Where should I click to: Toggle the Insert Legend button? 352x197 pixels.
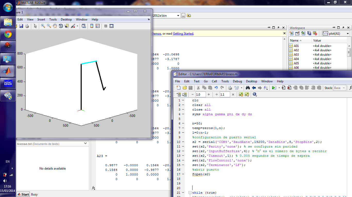(97, 26)
